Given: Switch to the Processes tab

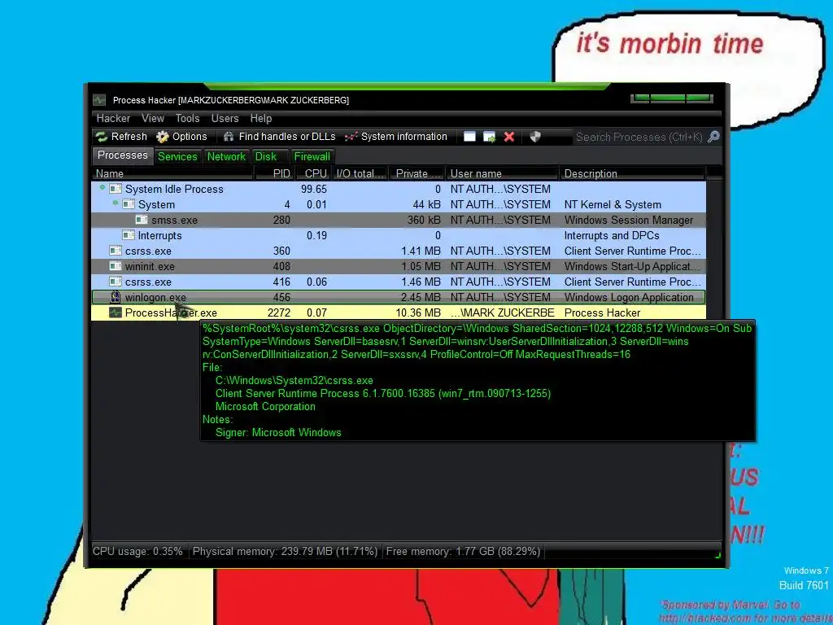Looking at the screenshot, I should 123,155.
